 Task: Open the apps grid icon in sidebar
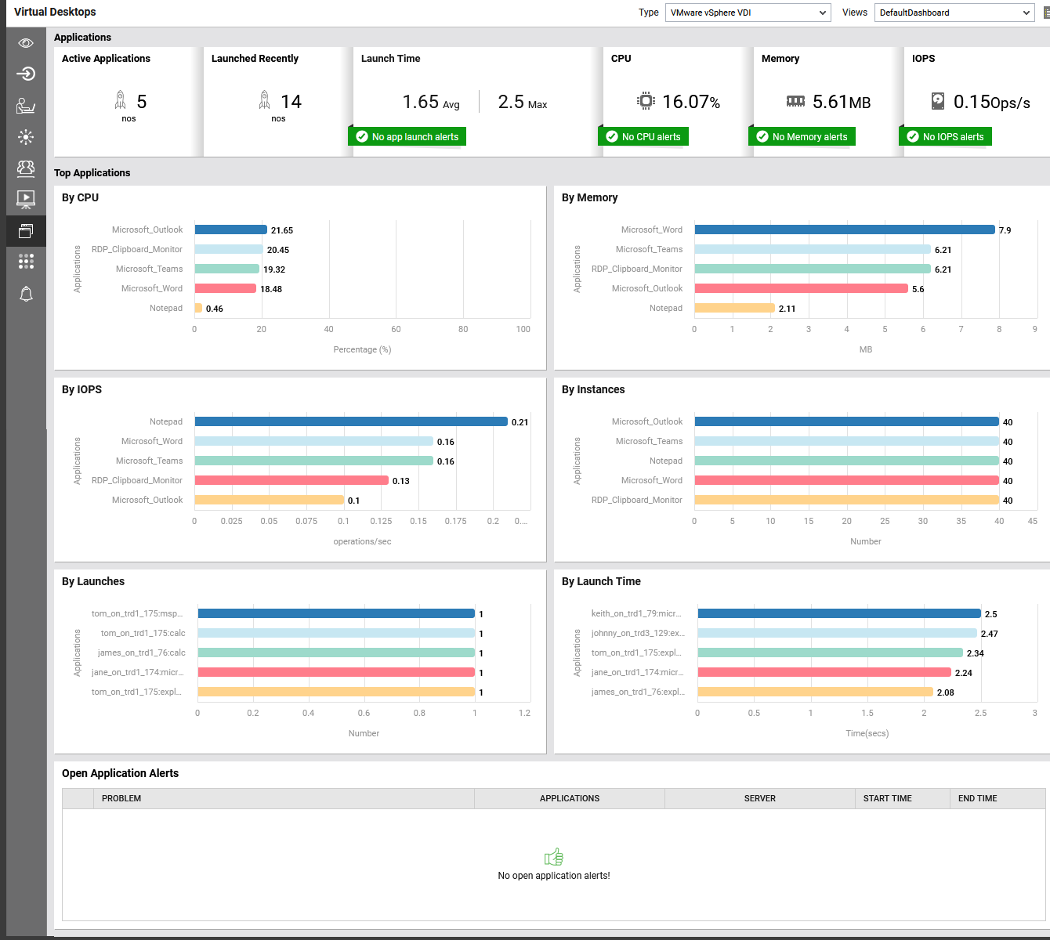pyautogui.click(x=26, y=262)
